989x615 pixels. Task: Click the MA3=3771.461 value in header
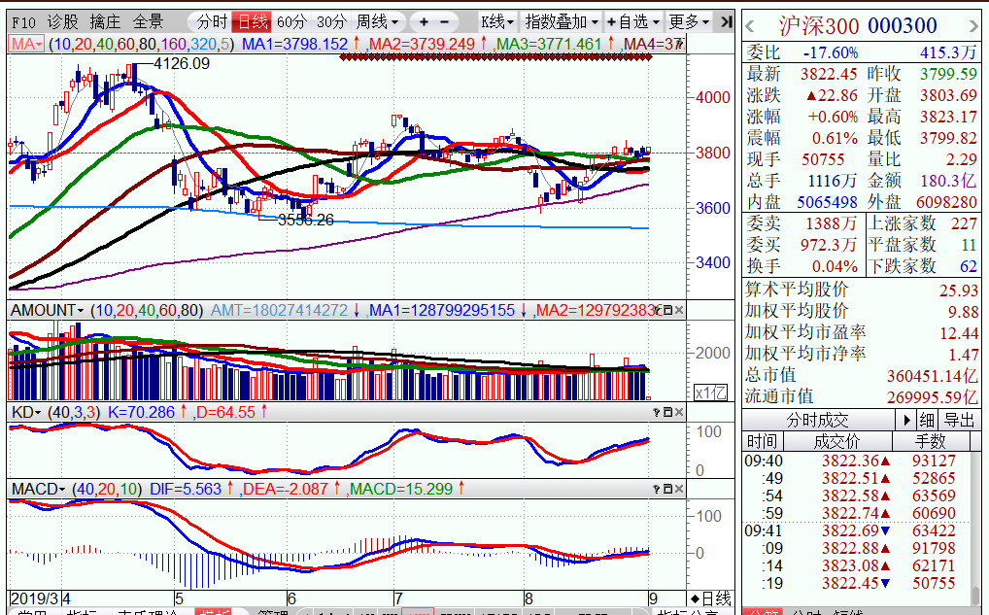(549, 44)
